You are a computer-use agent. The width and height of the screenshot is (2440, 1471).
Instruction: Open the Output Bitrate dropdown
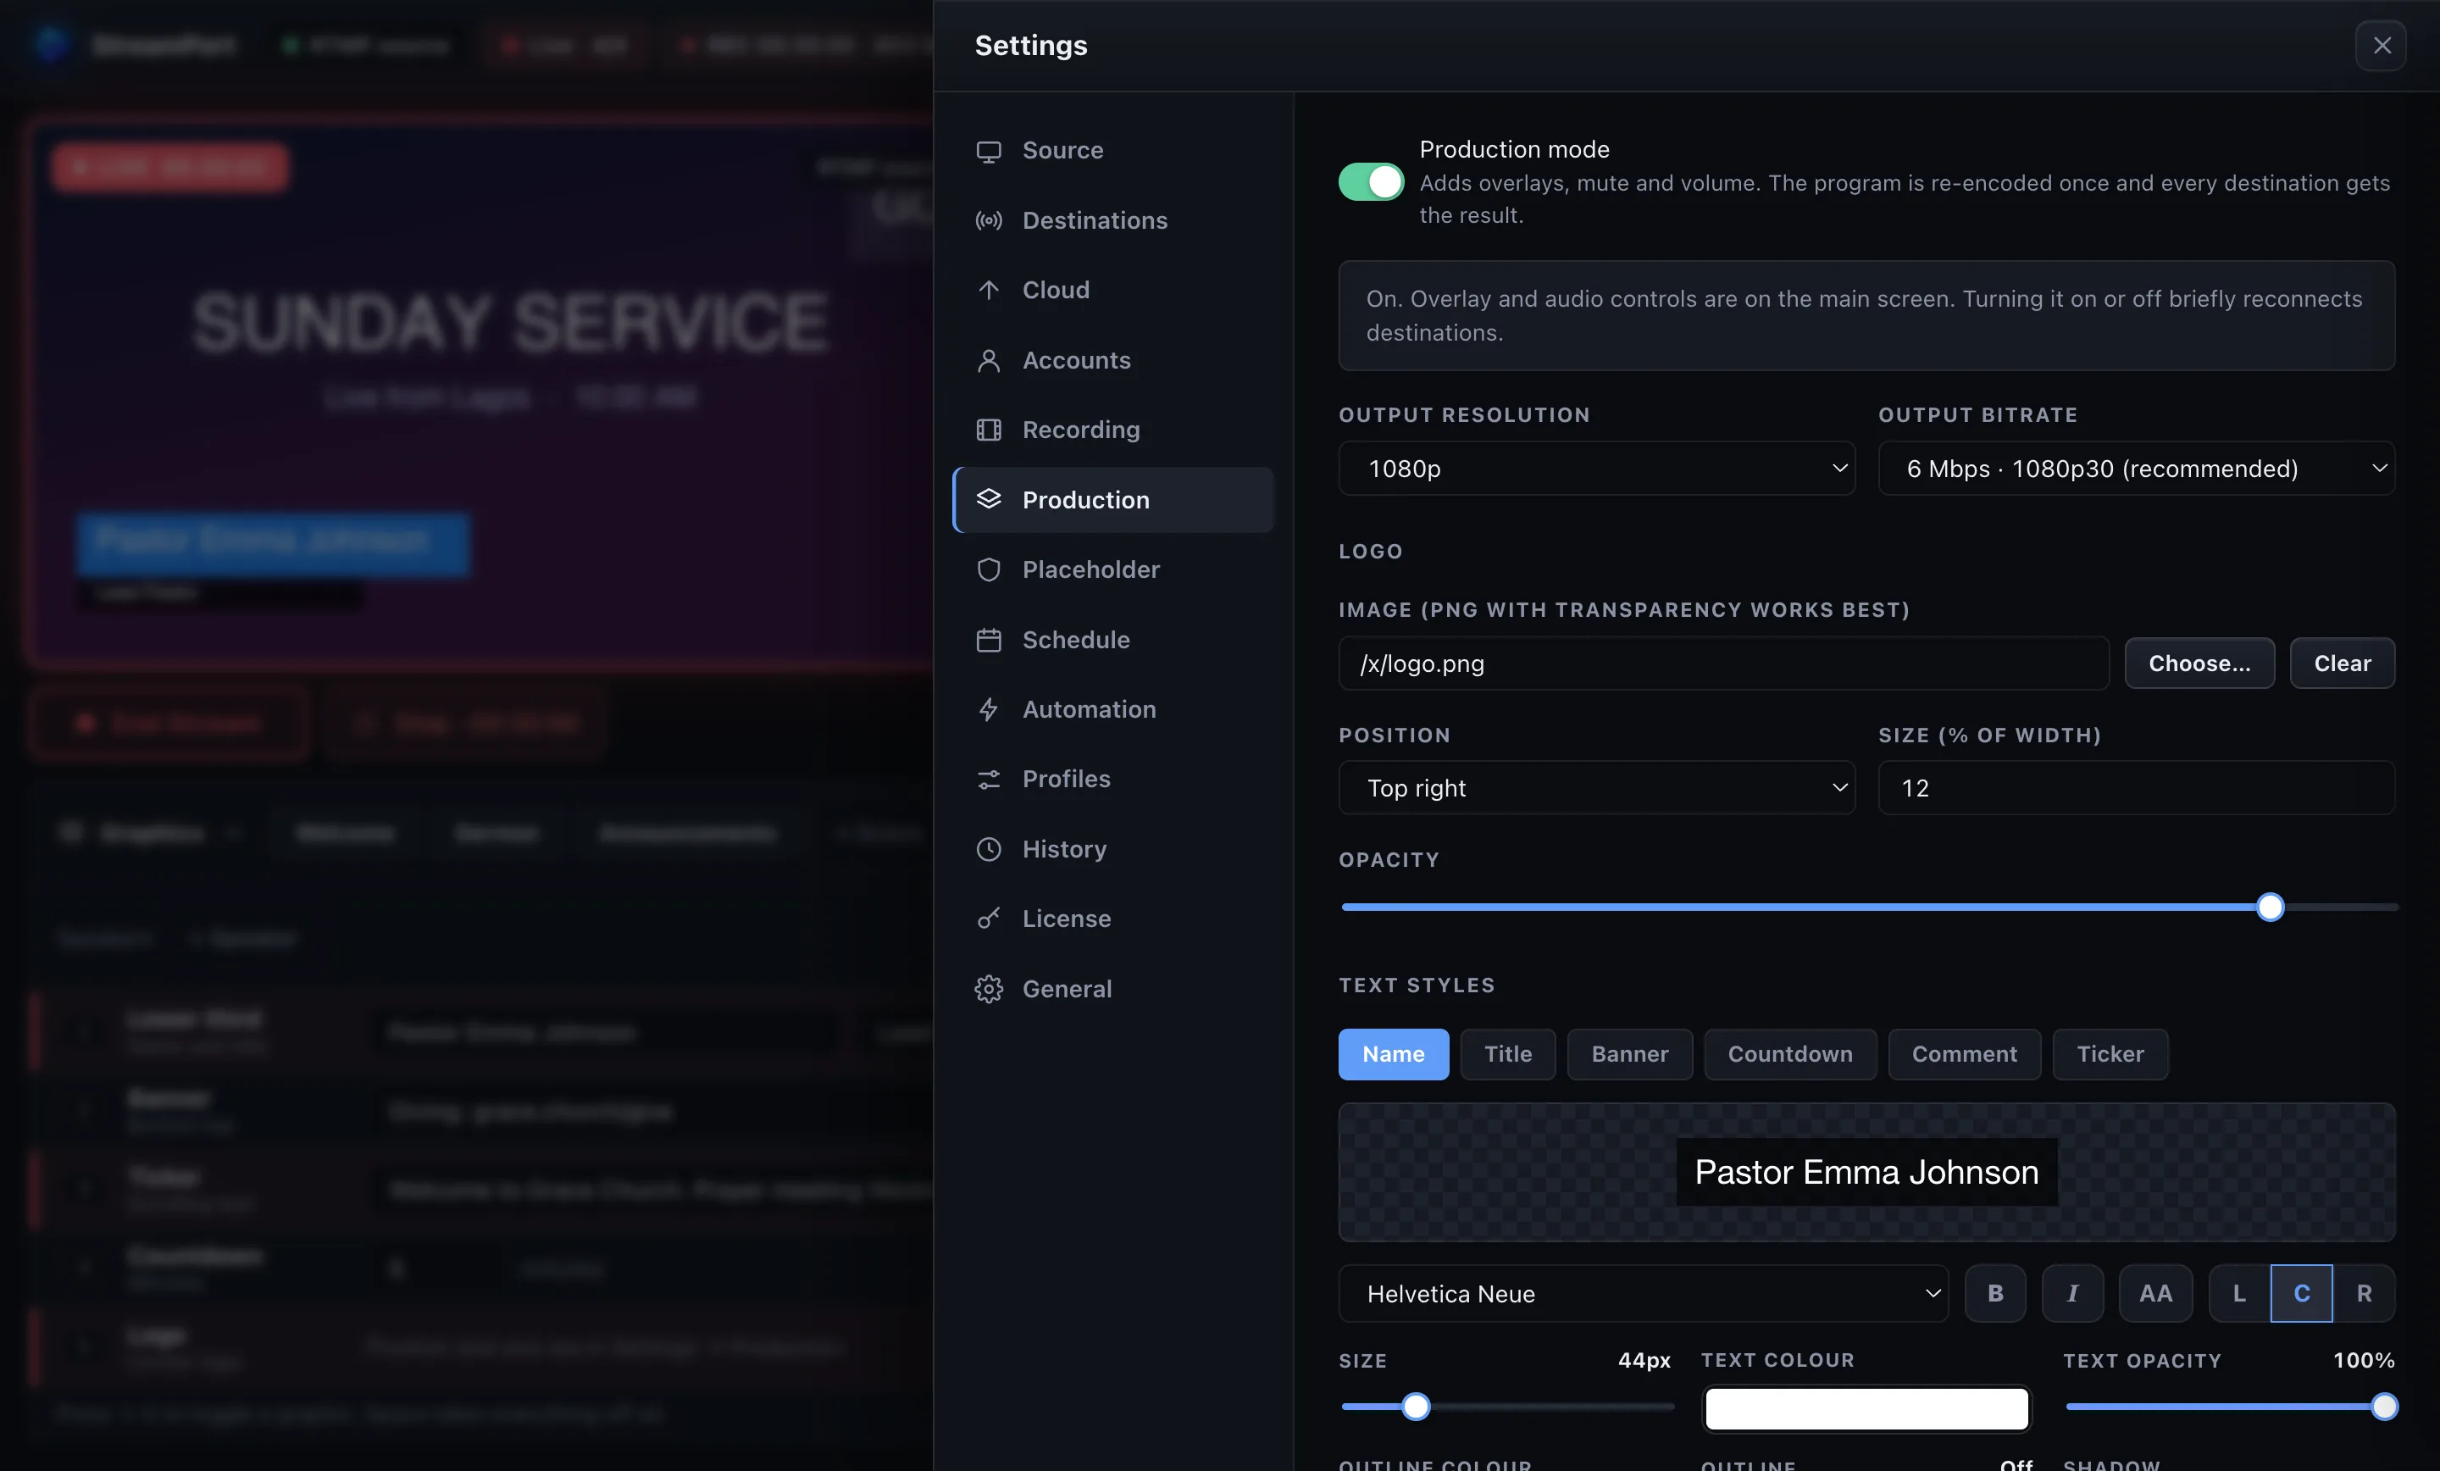click(2136, 469)
